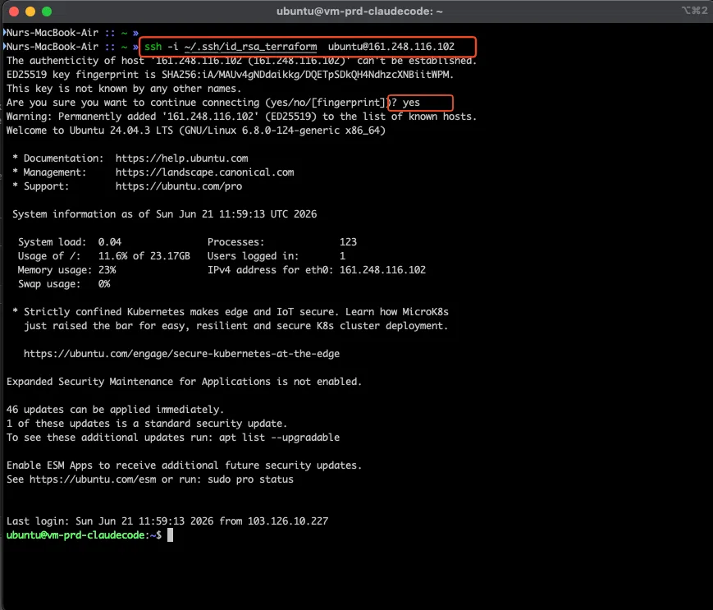Image resolution: width=713 pixels, height=610 pixels.
Task: Click the eth0 IPv4 address 161.248.116.102
Action: pos(382,270)
